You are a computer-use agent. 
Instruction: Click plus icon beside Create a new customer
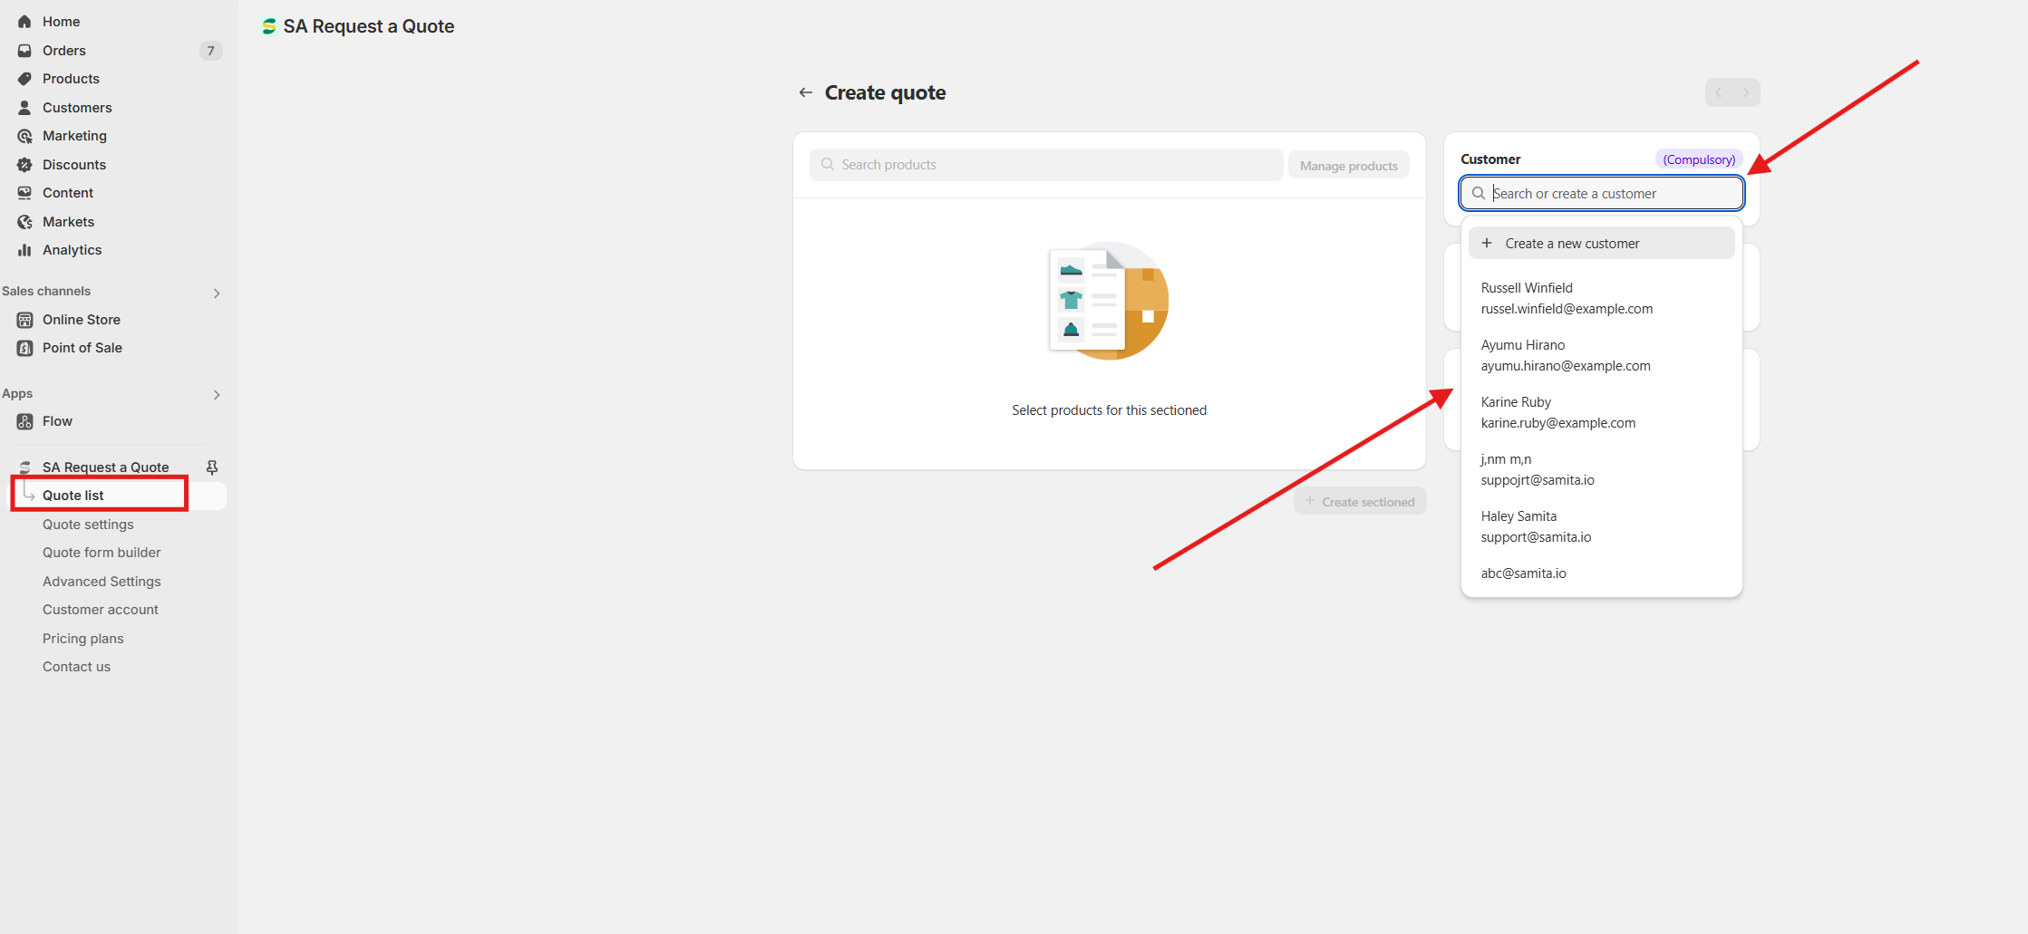tap(1487, 243)
